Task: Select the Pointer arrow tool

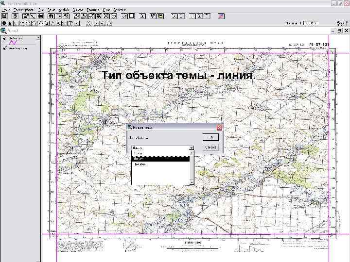Action: tap(10, 23)
